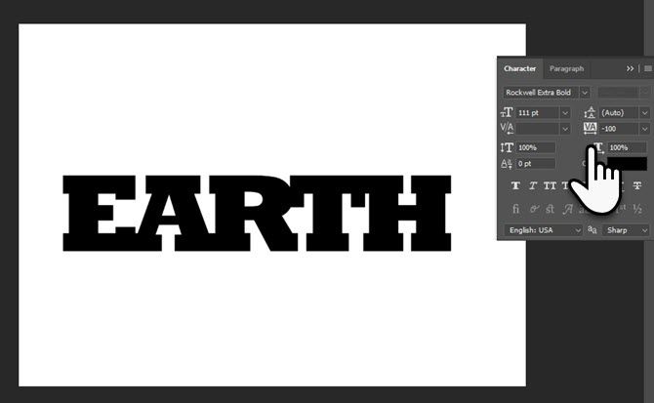Image resolution: width=654 pixels, height=403 pixels.
Task: Collapse the panel with the double-arrow icon
Action: 630,68
